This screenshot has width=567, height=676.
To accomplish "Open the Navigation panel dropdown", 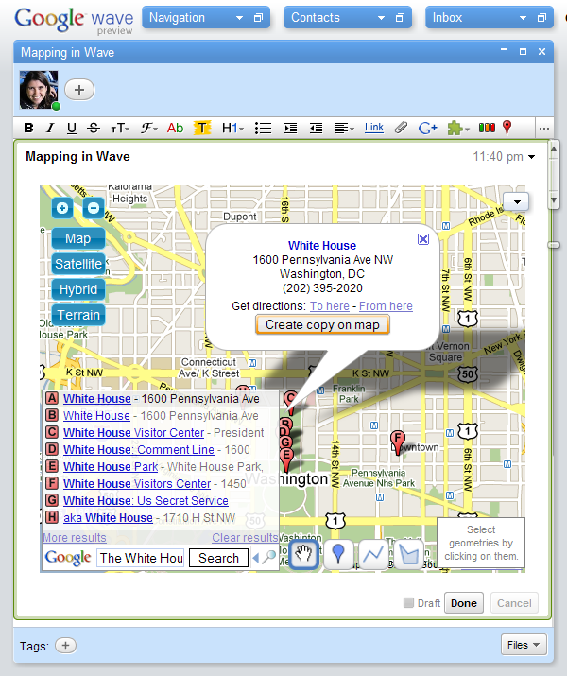I will click(239, 18).
